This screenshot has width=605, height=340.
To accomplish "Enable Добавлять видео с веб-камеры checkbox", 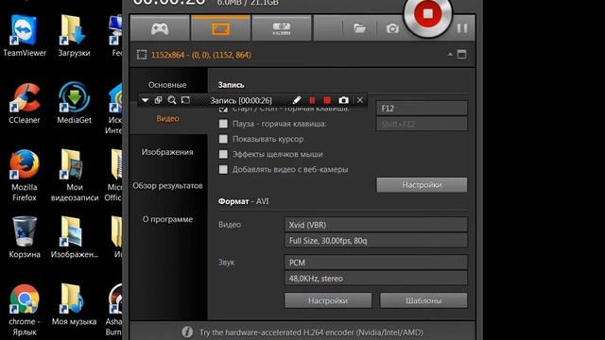I will tap(223, 169).
